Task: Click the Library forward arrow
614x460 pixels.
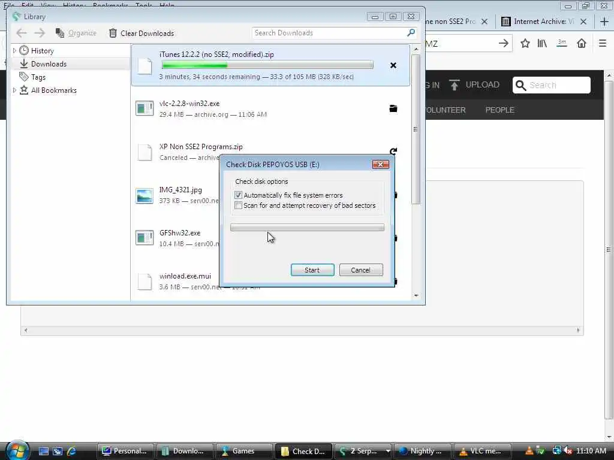Action: pos(40,34)
